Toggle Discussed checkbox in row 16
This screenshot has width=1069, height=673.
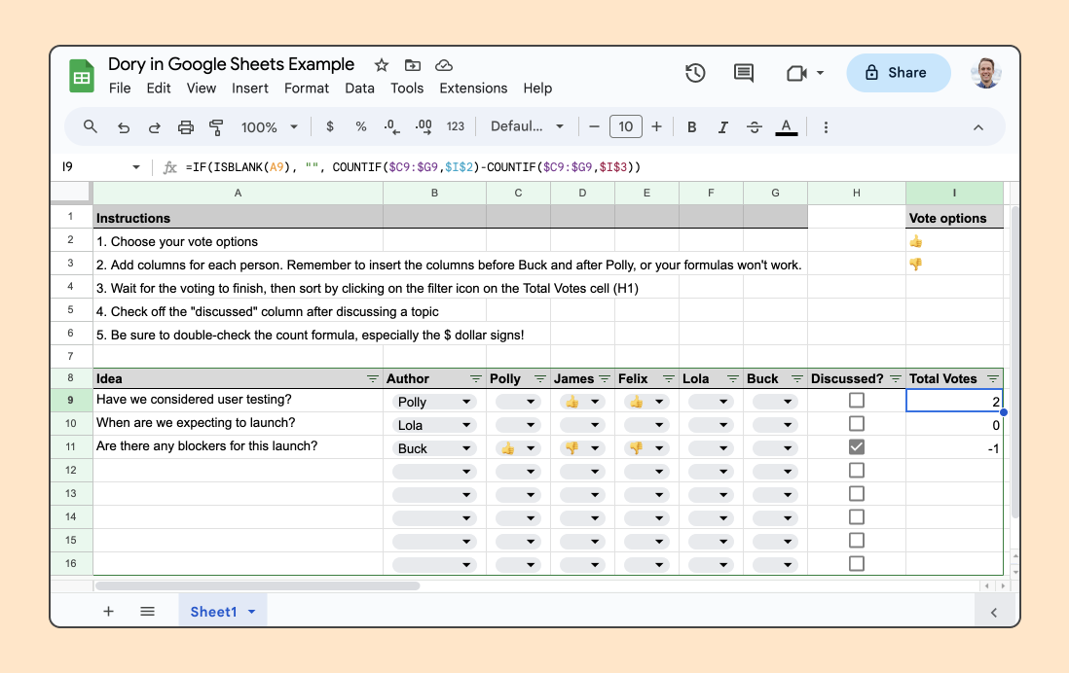click(857, 563)
